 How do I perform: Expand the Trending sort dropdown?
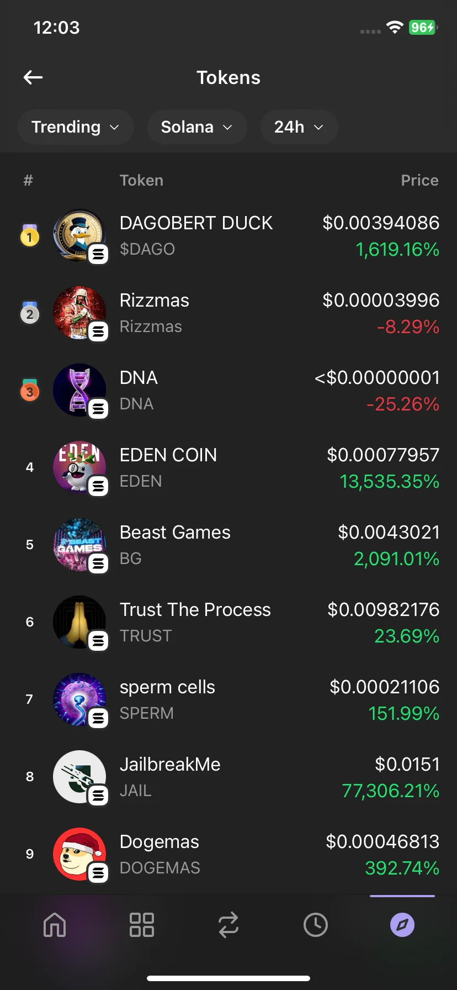(76, 127)
